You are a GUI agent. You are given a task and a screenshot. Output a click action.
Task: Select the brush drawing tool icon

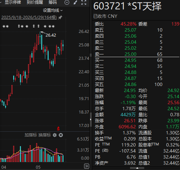(x=75, y=2)
